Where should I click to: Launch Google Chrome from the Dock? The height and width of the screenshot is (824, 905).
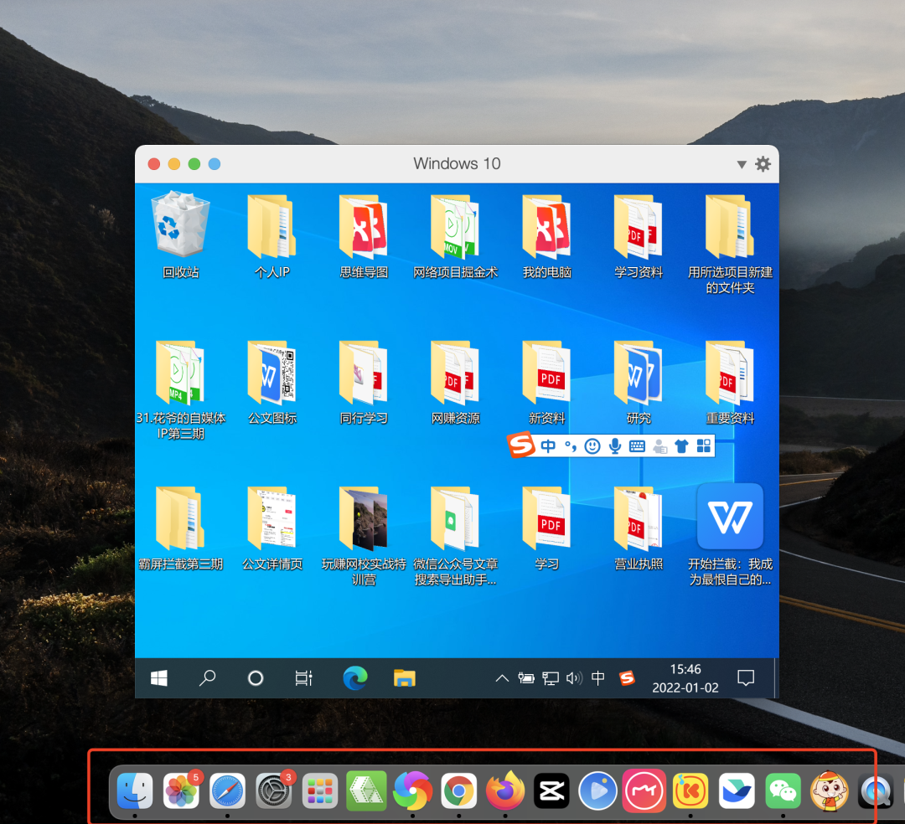click(x=459, y=791)
